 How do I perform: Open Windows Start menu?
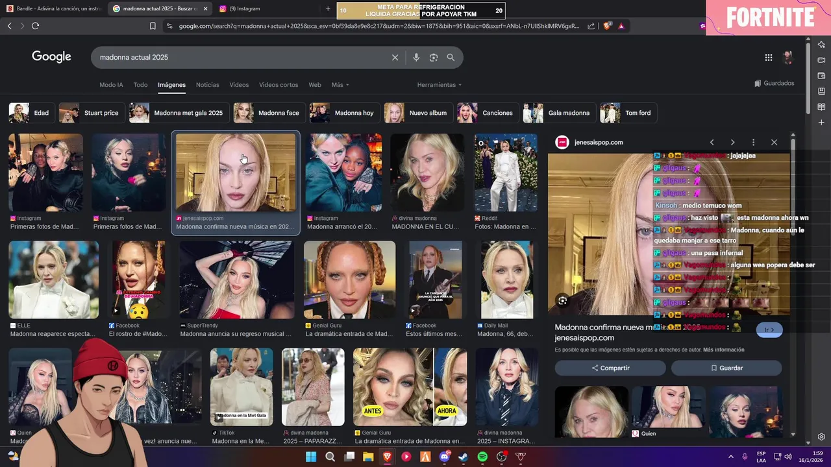click(x=311, y=457)
